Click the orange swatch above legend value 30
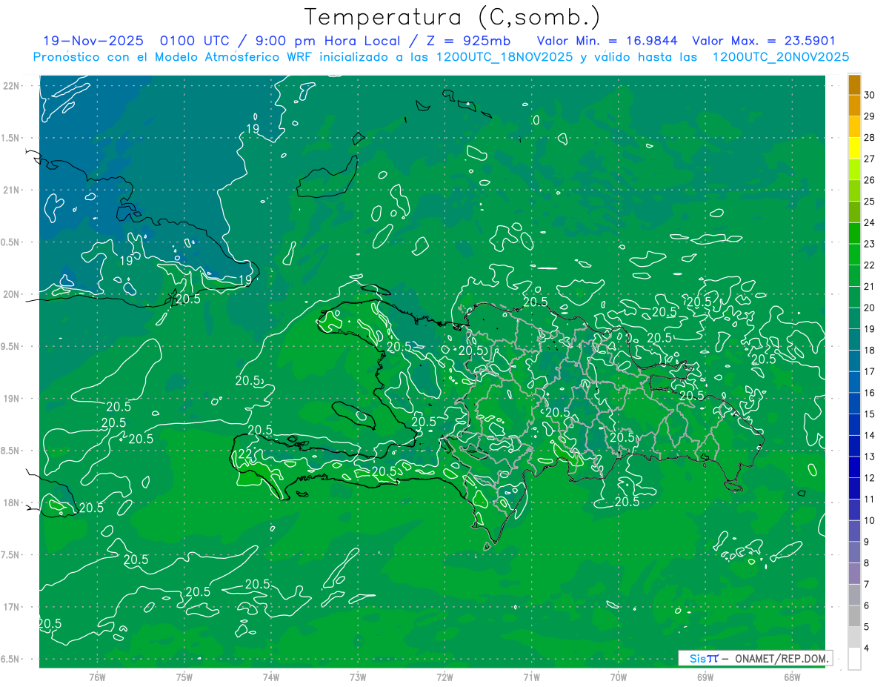This screenshot has width=889, height=687. tap(855, 84)
